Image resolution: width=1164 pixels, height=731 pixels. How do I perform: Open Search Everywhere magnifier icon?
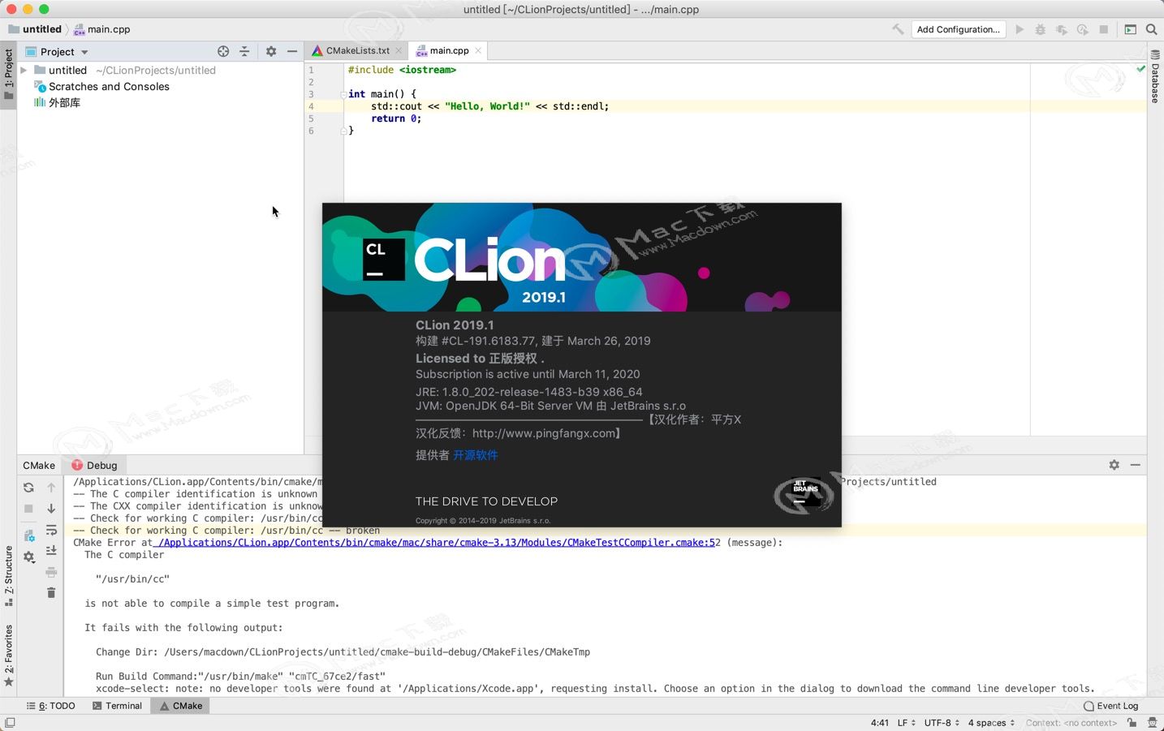coord(1151,29)
